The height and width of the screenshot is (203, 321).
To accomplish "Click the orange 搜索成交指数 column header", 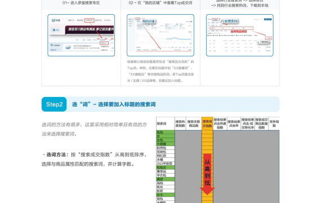I will point(207,123).
